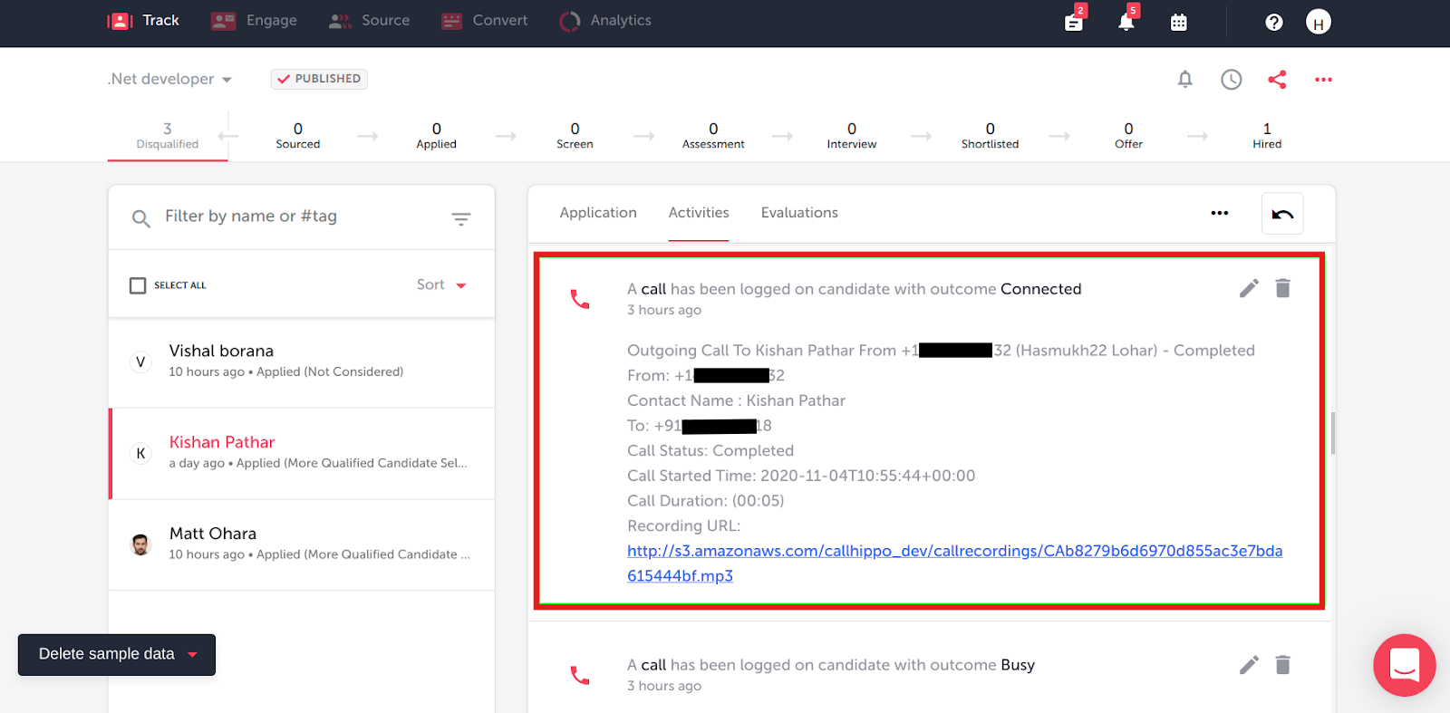1450x713 pixels.
Task: Click the phone icon of the Busy call
Action: [x=580, y=675]
